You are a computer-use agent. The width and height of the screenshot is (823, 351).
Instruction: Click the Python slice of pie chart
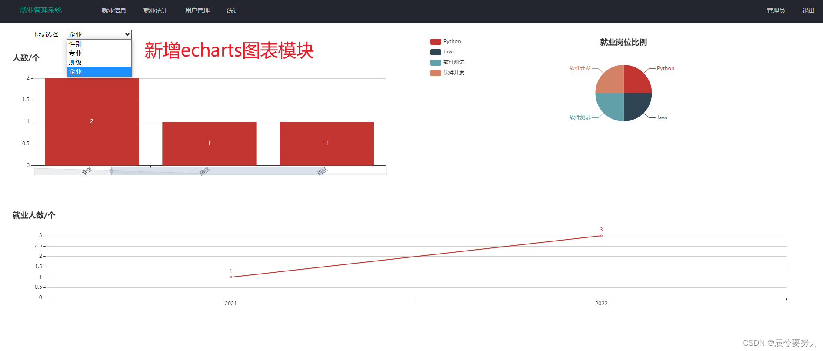pyautogui.click(x=635, y=81)
